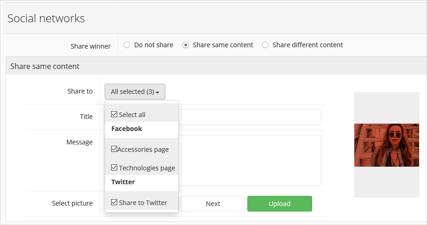The width and height of the screenshot is (427, 225).
Task: Click the Facebook group header in dropdown
Action: [x=126, y=129]
